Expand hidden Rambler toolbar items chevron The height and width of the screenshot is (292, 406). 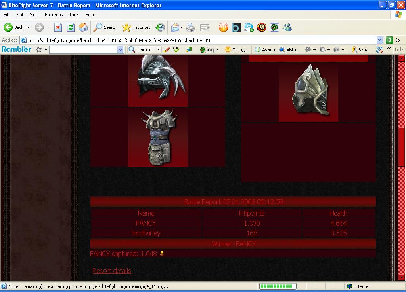point(389,48)
